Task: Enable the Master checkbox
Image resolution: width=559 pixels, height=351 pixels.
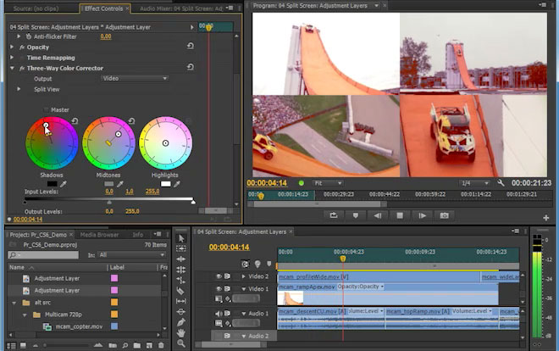Action: pyautogui.click(x=46, y=109)
